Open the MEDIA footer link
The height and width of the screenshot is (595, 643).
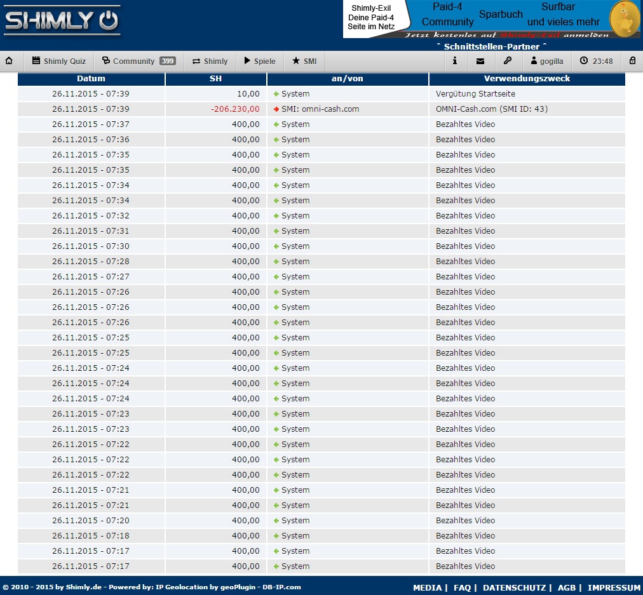tap(428, 587)
